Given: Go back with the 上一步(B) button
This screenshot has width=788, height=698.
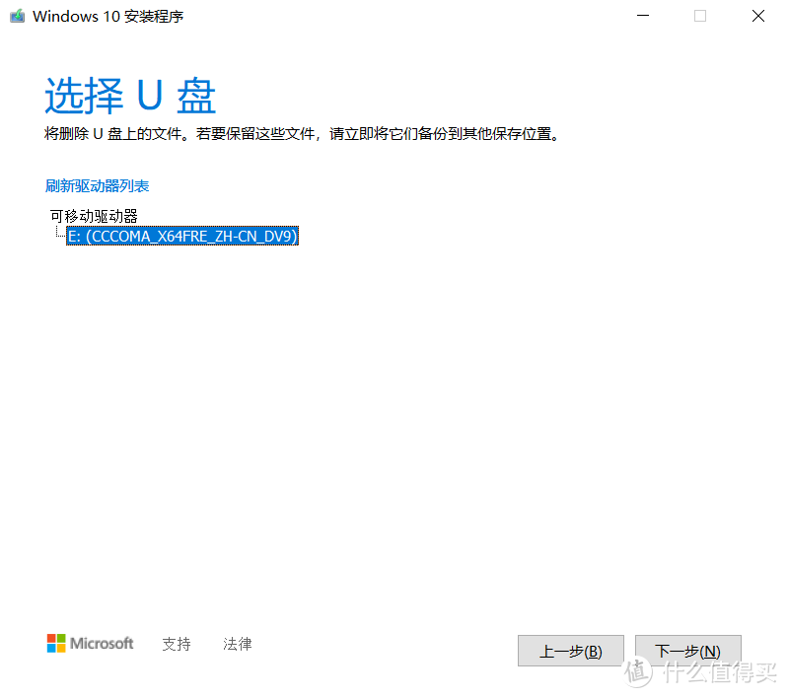Looking at the screenshot, I should pos(571,651).
